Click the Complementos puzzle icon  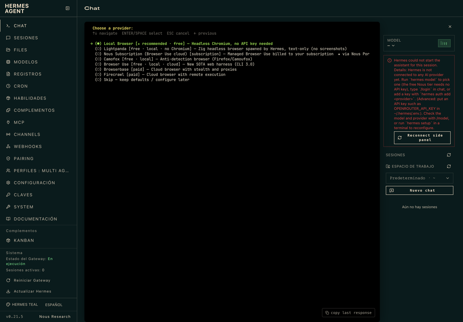pyautogui.click(x=8, y=110)
